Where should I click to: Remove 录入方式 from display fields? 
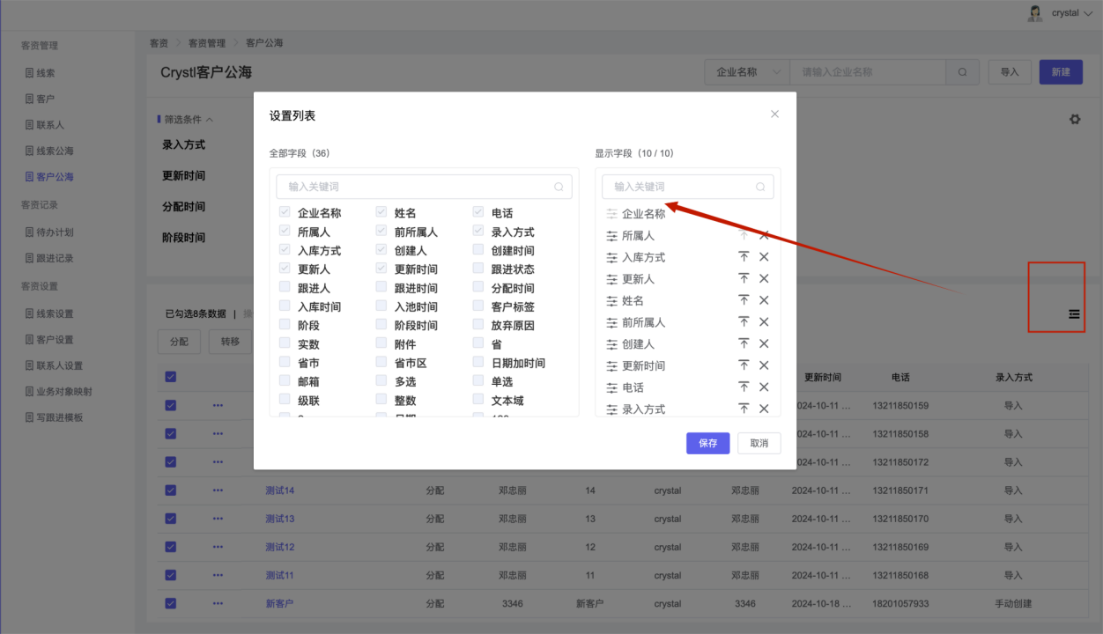point(764,409)
